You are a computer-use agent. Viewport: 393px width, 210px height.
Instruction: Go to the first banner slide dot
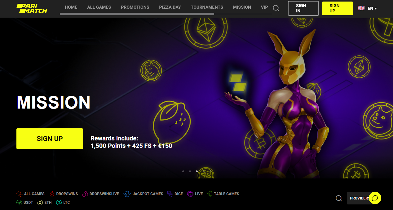click(x=183, y=171)
